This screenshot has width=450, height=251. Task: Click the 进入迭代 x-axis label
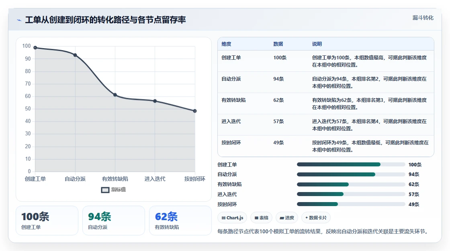coord(155,179)
